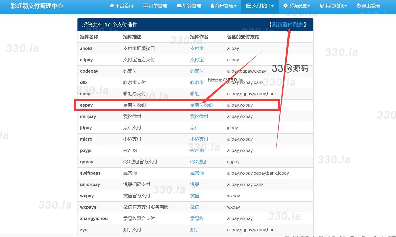Open the 小微支付 author link

199,139
